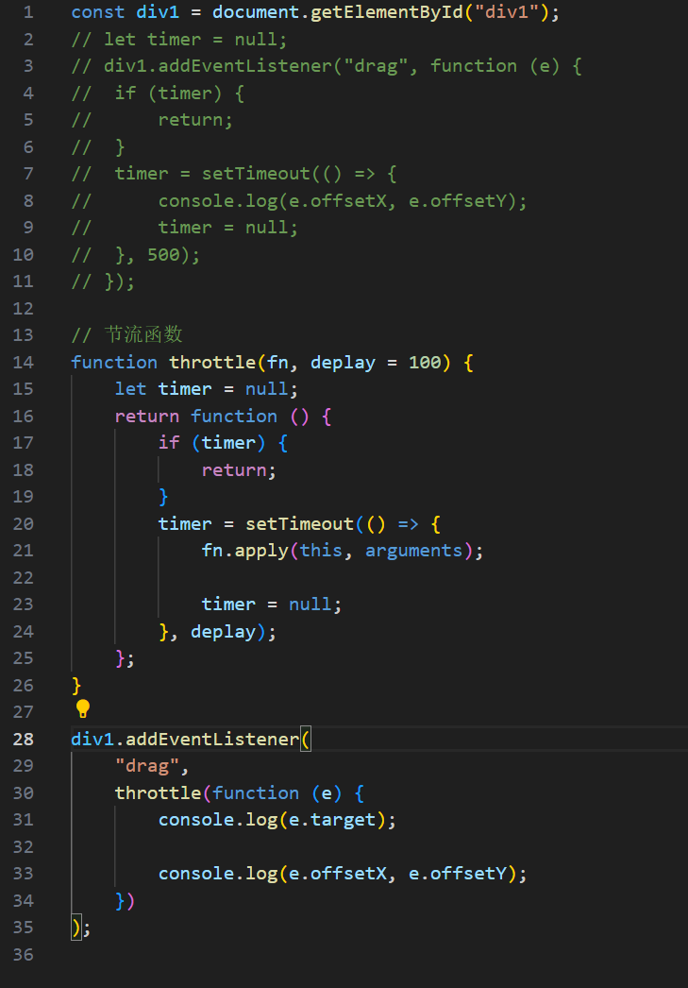Click 'throttle' call on line 30
Image resolution: width=688 pixels, height=988 pixels.
pos(158,792)
